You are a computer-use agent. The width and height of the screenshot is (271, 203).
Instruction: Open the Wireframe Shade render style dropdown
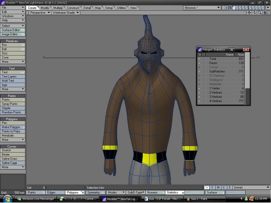[x=66, y=13]
